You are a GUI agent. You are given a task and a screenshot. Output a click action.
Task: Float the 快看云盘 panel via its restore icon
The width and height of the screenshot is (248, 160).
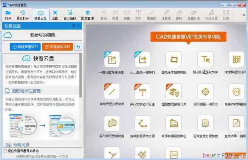click(73, 26)
